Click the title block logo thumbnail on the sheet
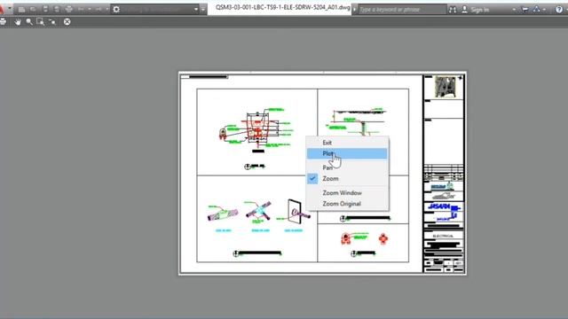The image size is (568, 319). (x=446, y=87)
